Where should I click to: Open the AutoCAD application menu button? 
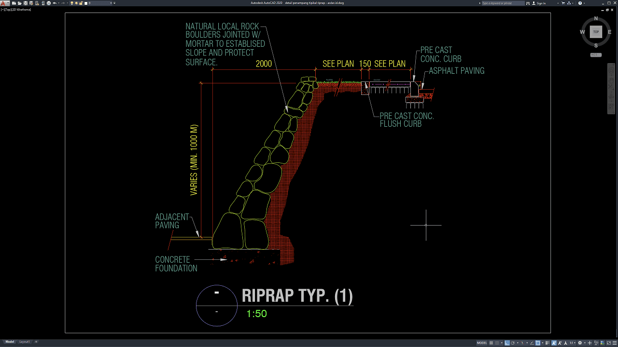point(4,3)
